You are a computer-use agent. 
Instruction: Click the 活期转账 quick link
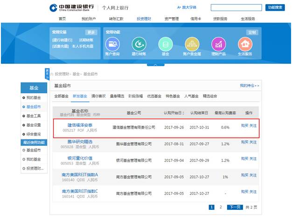[x=86, y=40]
